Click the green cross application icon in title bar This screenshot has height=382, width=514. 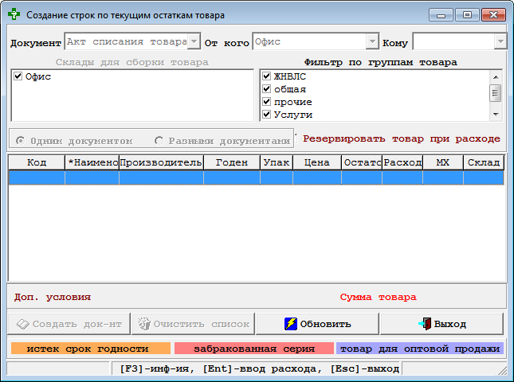point(14,14)
